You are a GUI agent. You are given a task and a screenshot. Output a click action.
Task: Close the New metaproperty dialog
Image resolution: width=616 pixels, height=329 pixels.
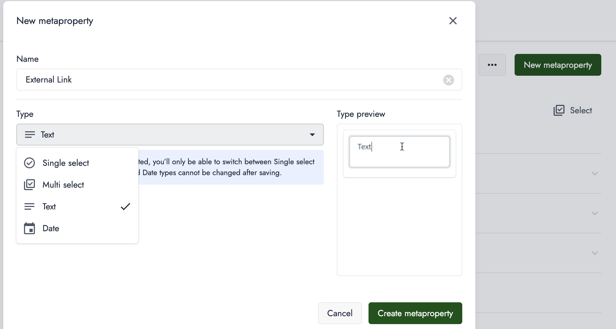(x=453, y=21)
